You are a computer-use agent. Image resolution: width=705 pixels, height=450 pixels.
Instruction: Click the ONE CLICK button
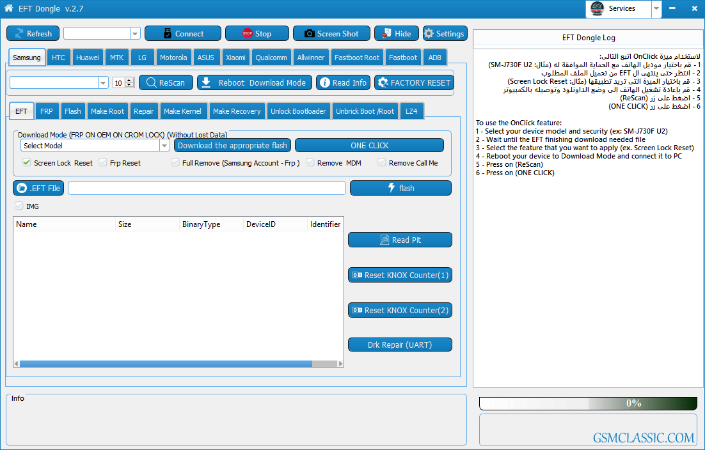coord(369,146)
